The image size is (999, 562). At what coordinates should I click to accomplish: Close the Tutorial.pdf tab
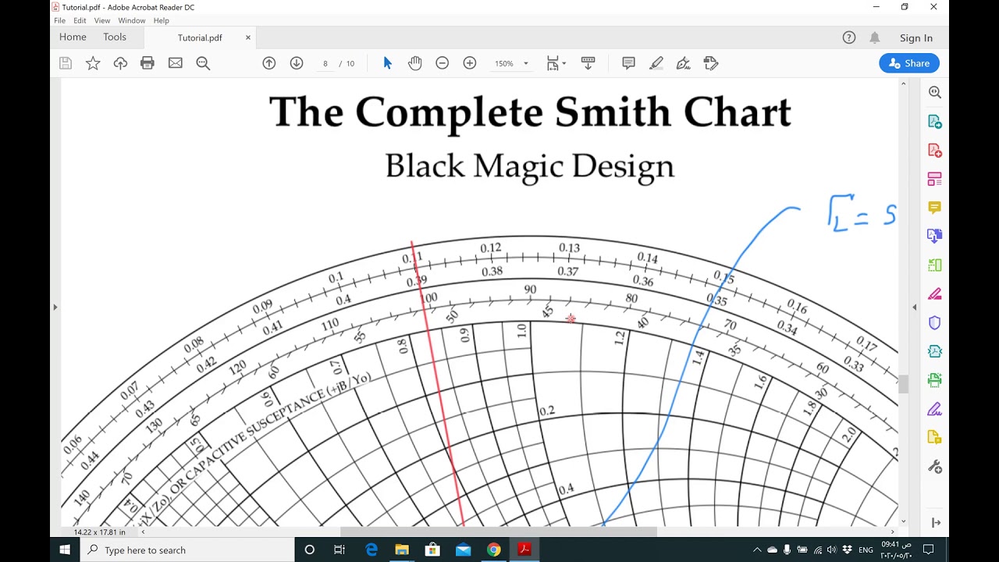(248, 37)
